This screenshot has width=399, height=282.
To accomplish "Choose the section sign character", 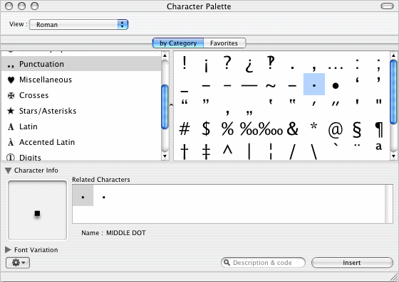I will 357,129.
